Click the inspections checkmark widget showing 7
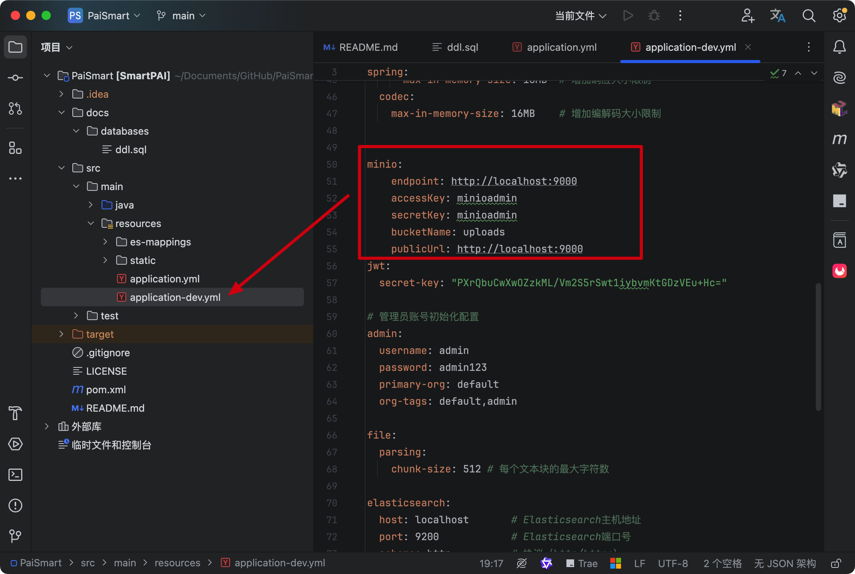Image resolution: width=855 pixels, height=574 pixels. click(x=778, y=73)
